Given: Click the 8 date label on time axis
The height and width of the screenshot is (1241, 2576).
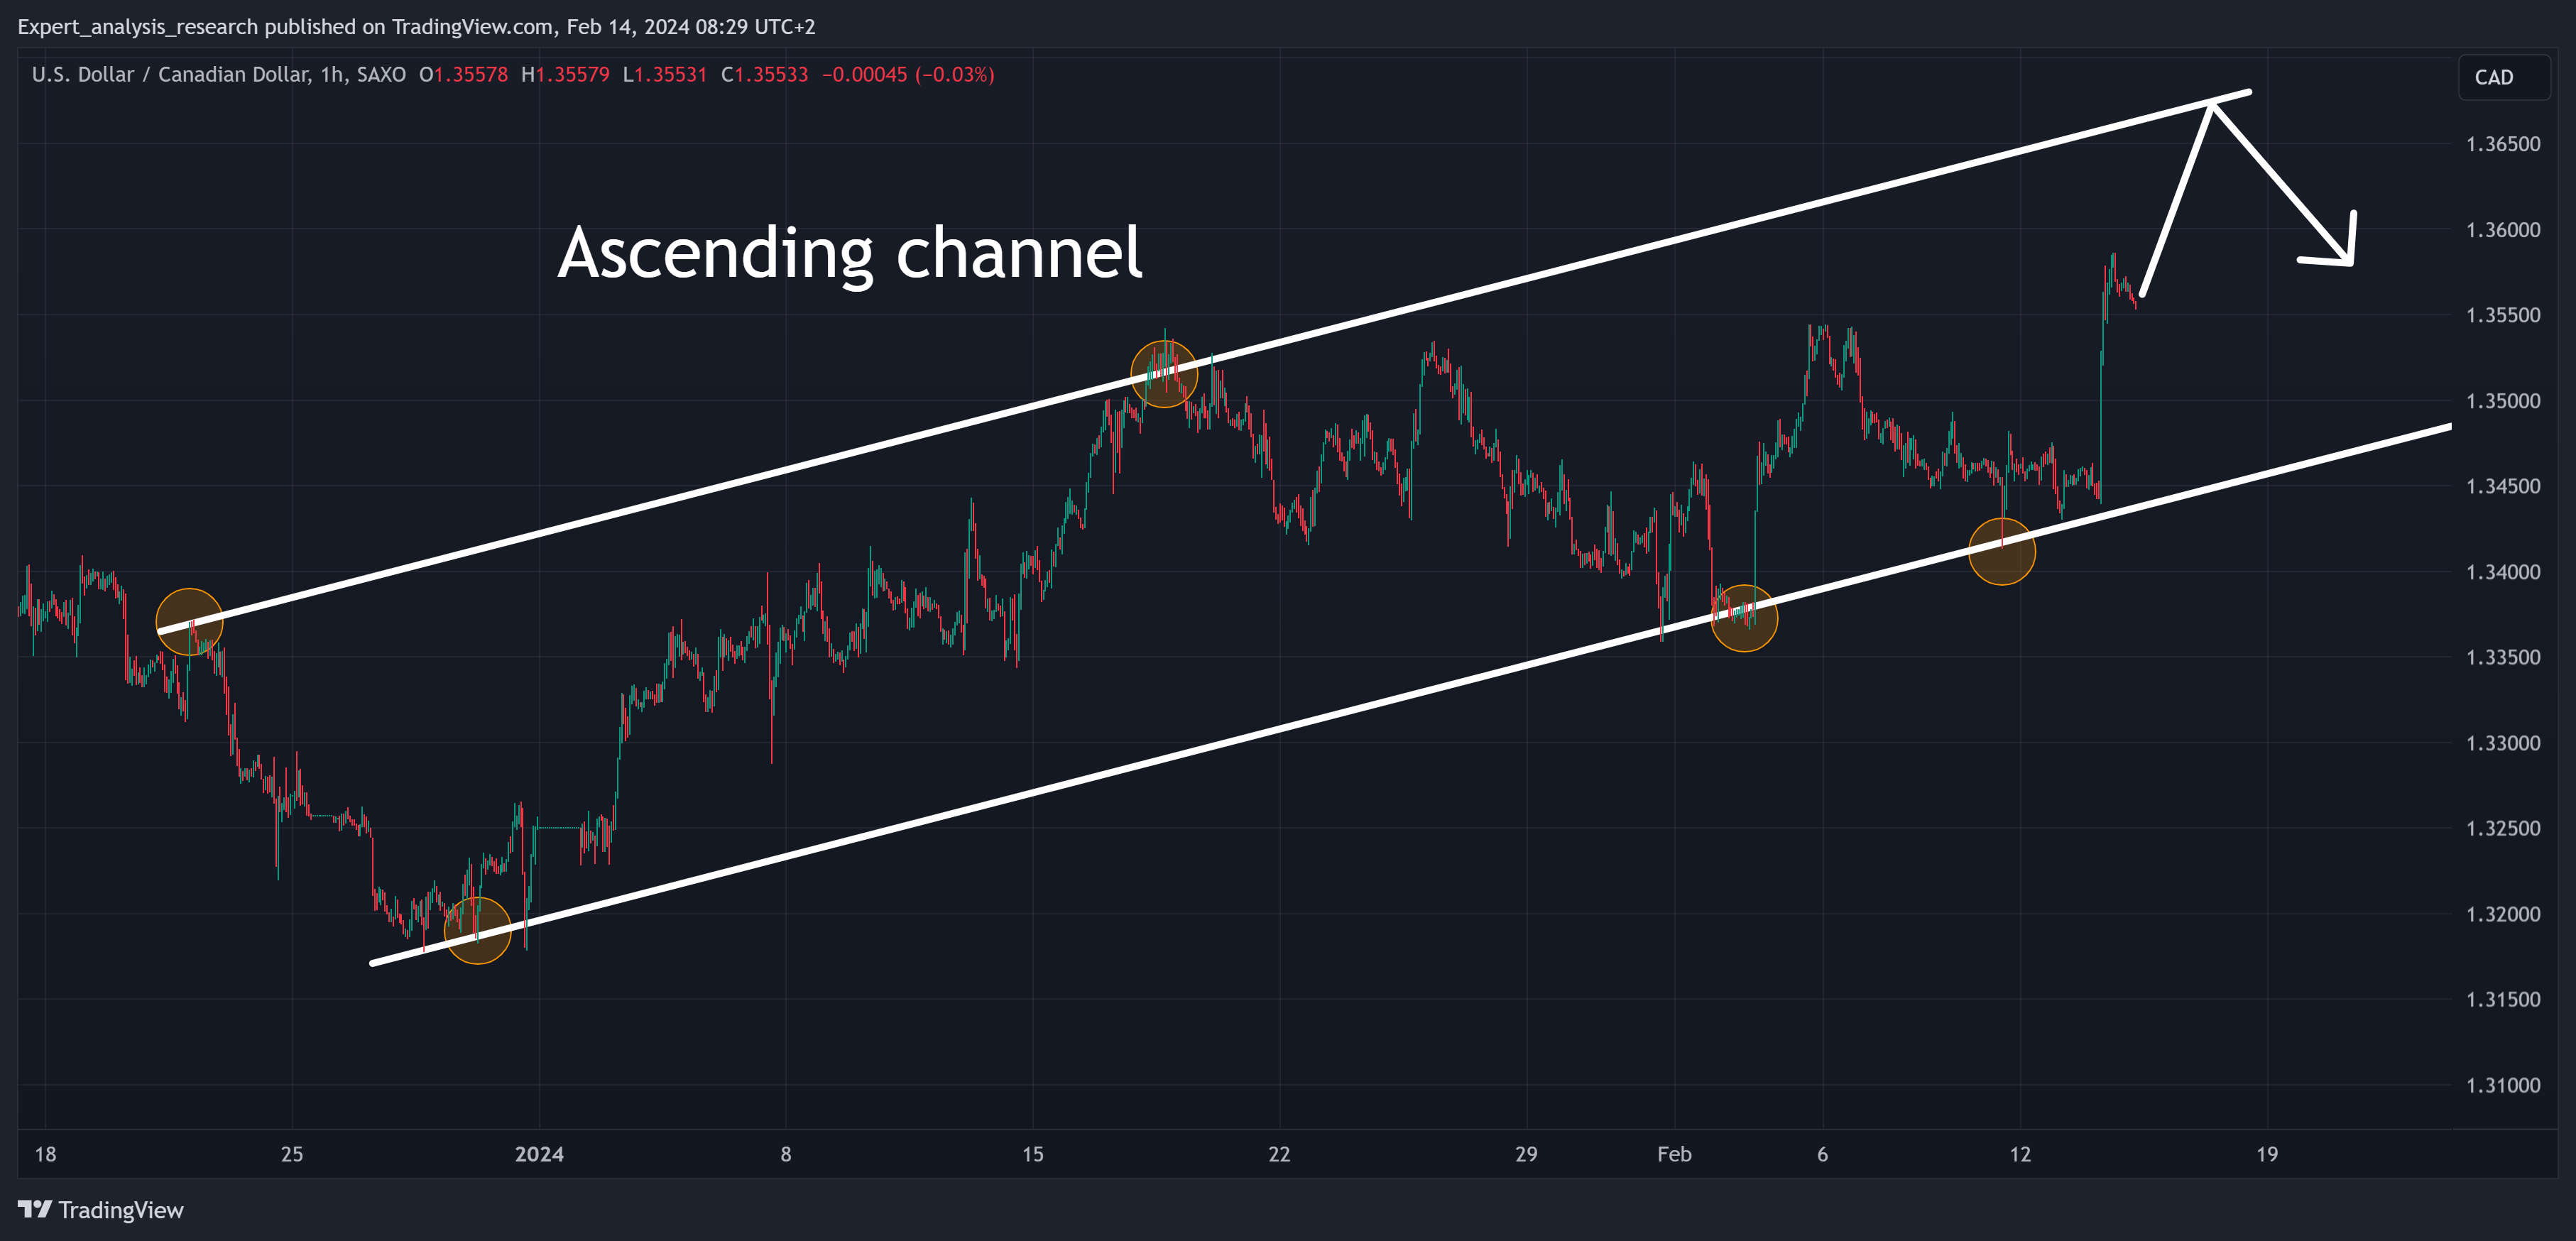Looking at the screenshot, I should pos(786,1154).
